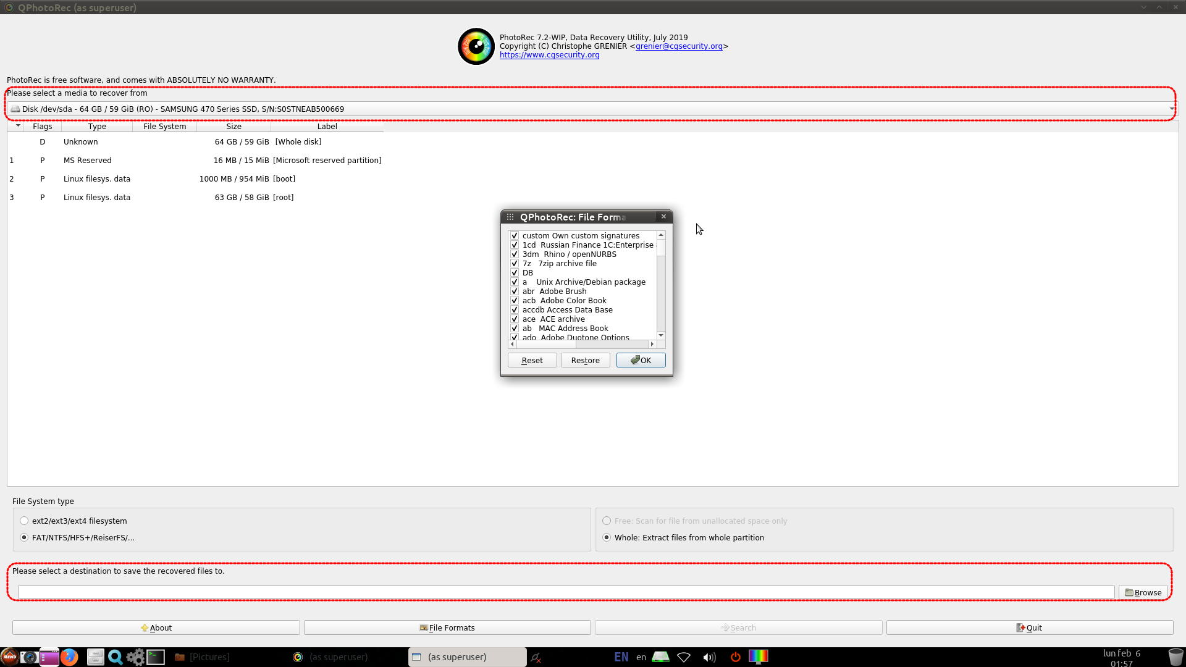The height and width of the screenshot is (667, 1186).
Task: Click the recovery destination path field
Action: 565,592
